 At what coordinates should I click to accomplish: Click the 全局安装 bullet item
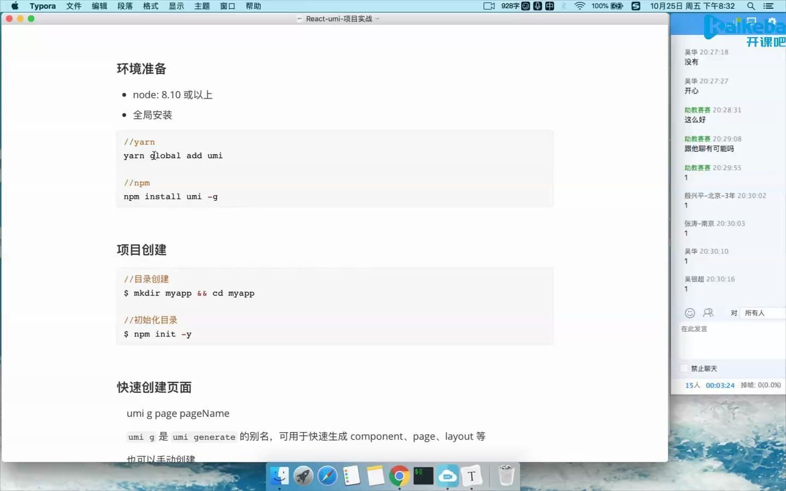click(152, 115)
